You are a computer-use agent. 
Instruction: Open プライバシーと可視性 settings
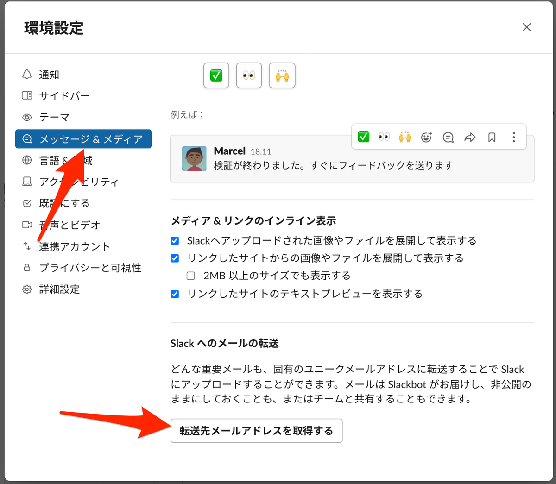(83, 268)
